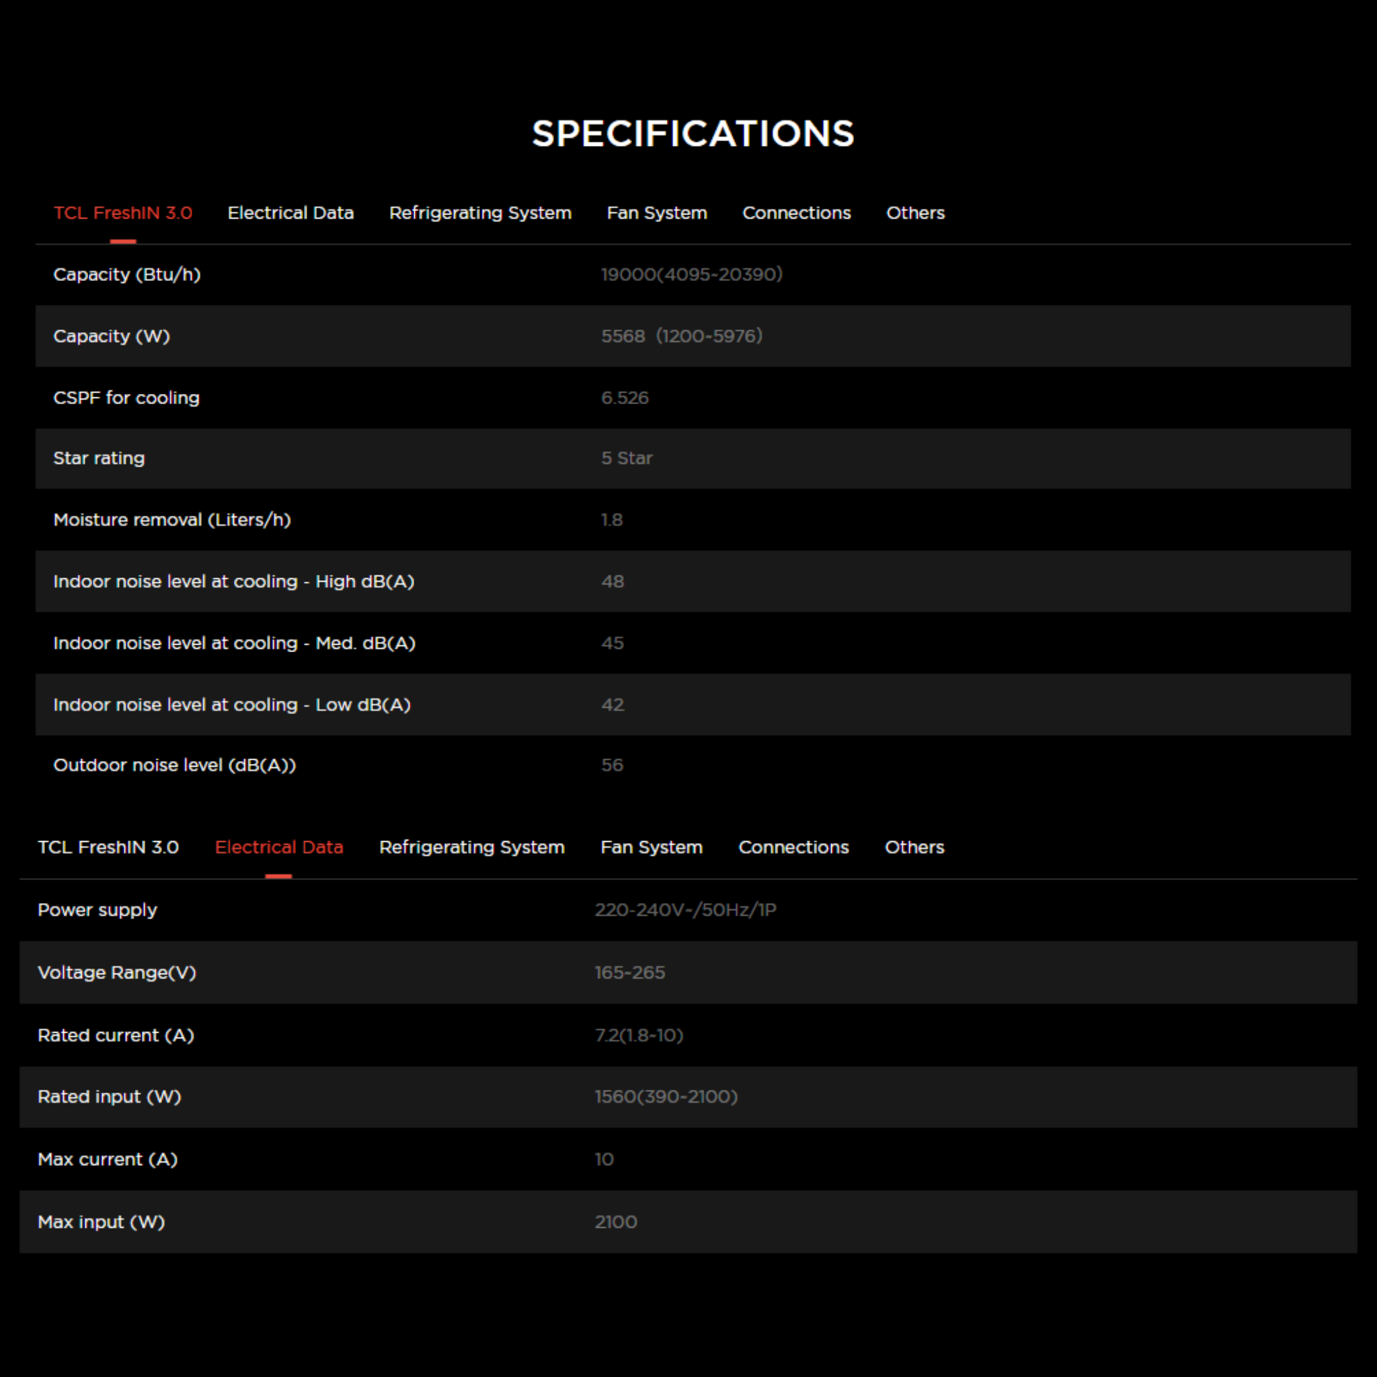Select the Others tab above the Power supply row

click(x=914, y=847)
